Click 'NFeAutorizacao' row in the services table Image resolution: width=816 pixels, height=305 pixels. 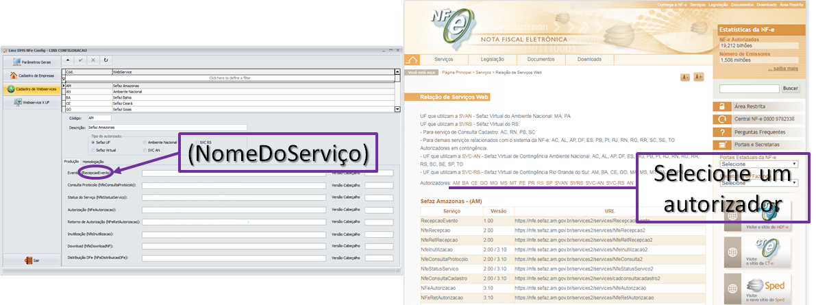[563, 288]
